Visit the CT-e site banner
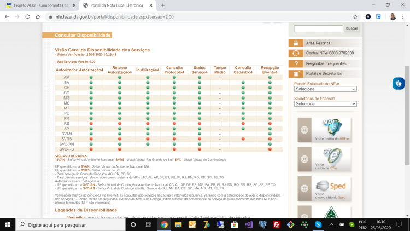Screen dimensions: 410x231 pos(325,159)
